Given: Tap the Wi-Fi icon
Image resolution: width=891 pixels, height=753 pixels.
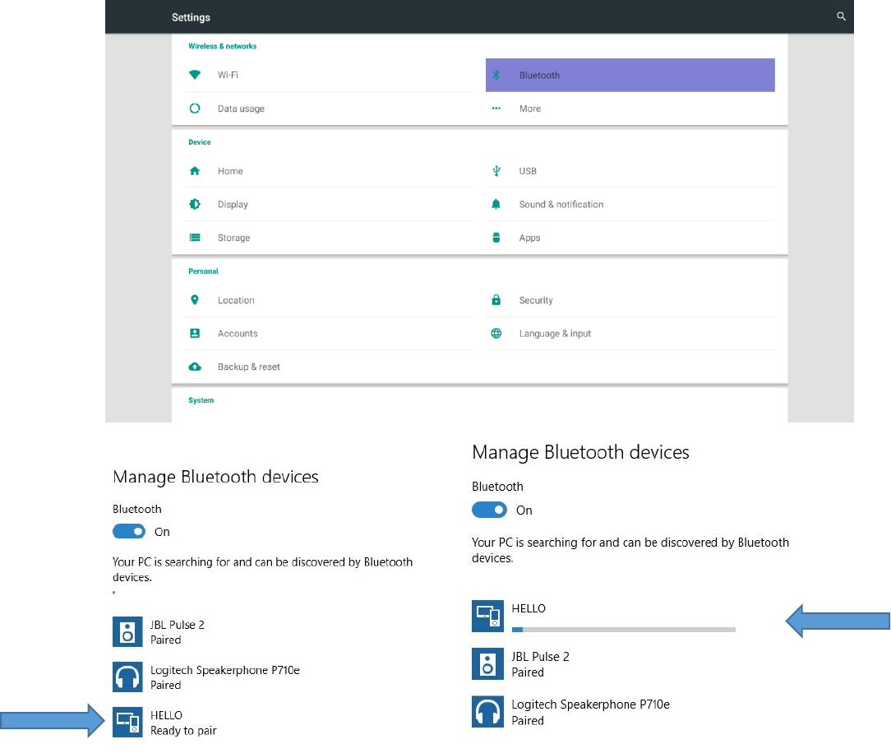Looking at the screenshot, I should (x=195, y=75).
